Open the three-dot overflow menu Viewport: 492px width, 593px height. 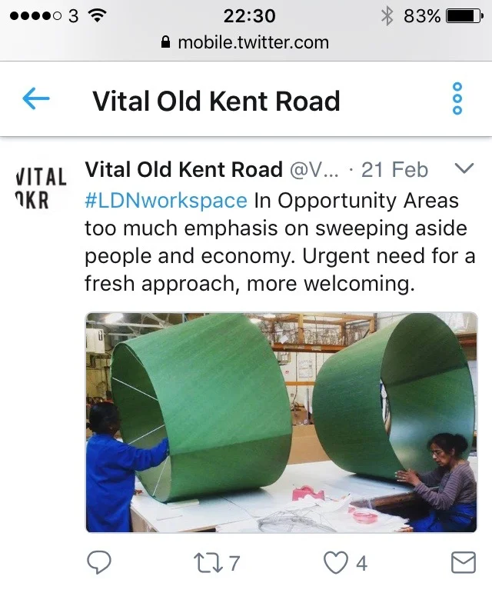point(457,98)
